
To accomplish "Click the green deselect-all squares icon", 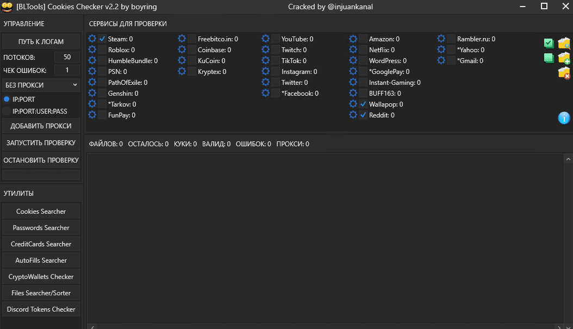I will 549,58.
